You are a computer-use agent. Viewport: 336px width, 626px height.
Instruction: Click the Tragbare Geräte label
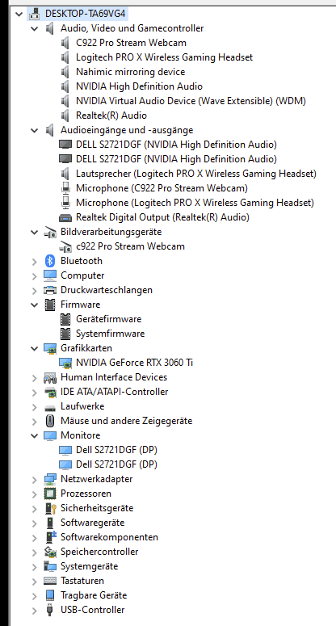(x=94, y=595)
